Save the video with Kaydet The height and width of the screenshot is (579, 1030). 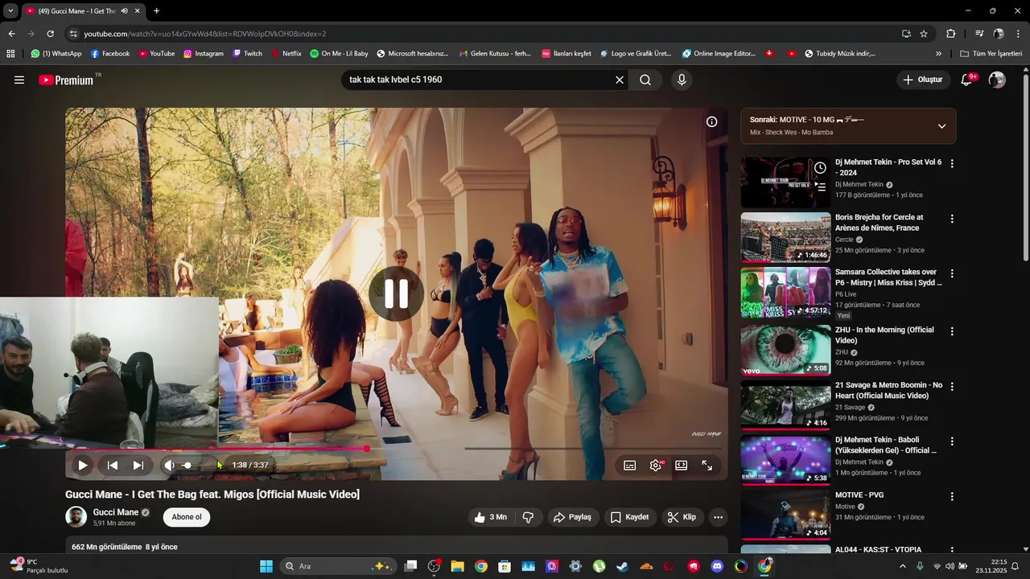click(x=629, y=517)
